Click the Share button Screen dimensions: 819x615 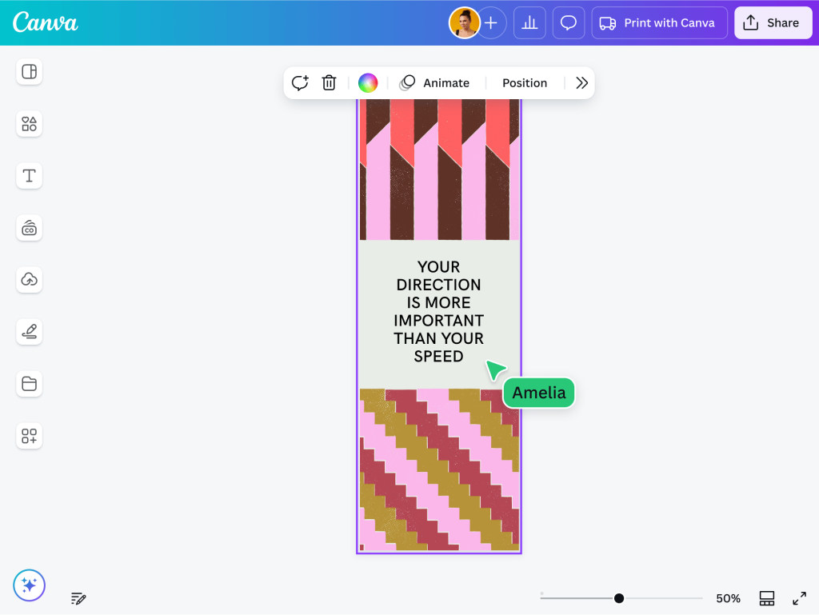click(x=773, y=23)
